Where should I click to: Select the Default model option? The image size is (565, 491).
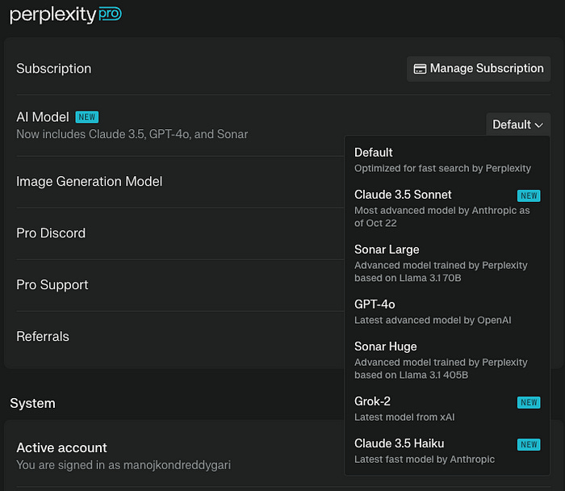click(x=447, y=160)
